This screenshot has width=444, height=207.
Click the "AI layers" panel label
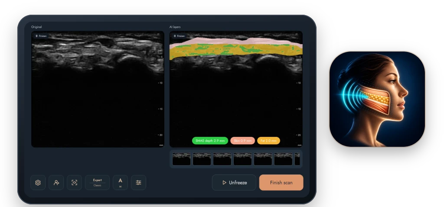175,27
